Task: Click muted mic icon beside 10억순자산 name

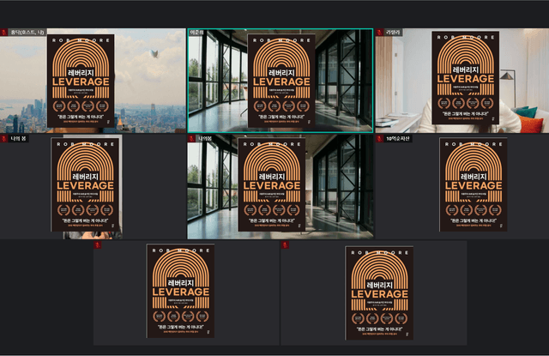Action: pos(380,139)
